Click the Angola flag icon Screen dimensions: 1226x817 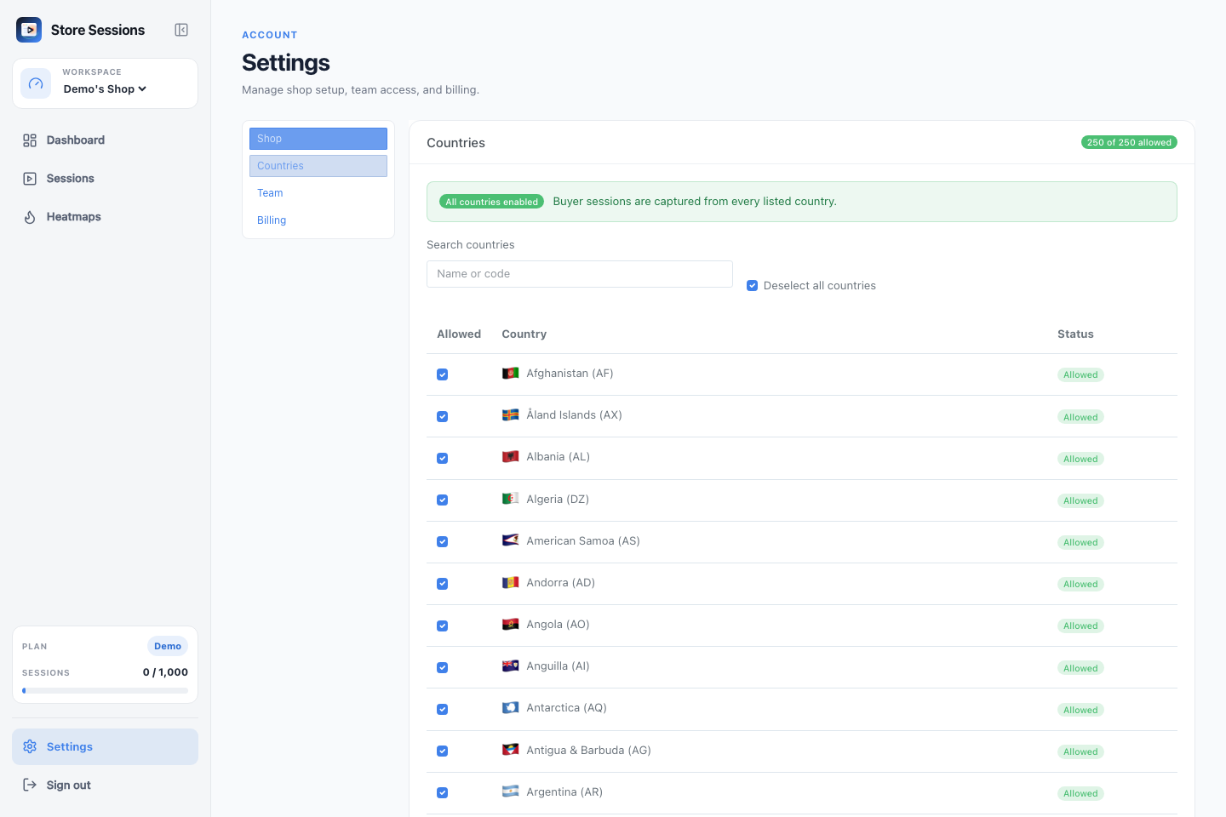click(x=511, y=624)
